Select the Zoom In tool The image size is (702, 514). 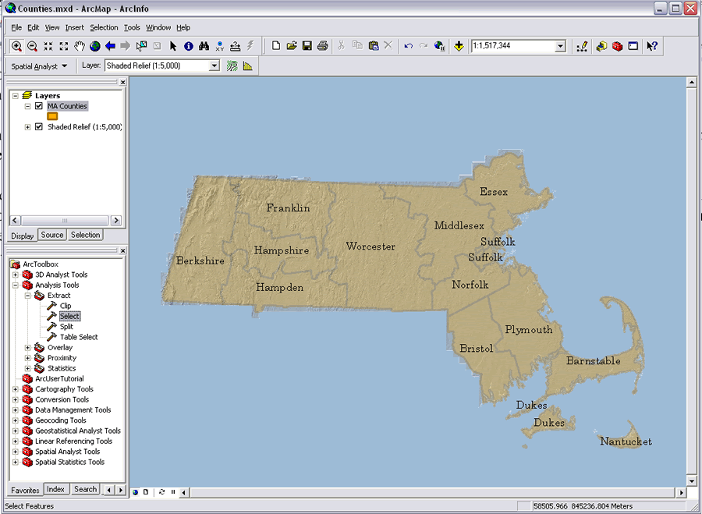(16, 46)
